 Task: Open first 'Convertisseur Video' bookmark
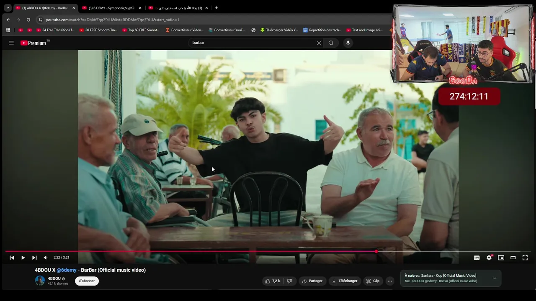pos(184,30)
